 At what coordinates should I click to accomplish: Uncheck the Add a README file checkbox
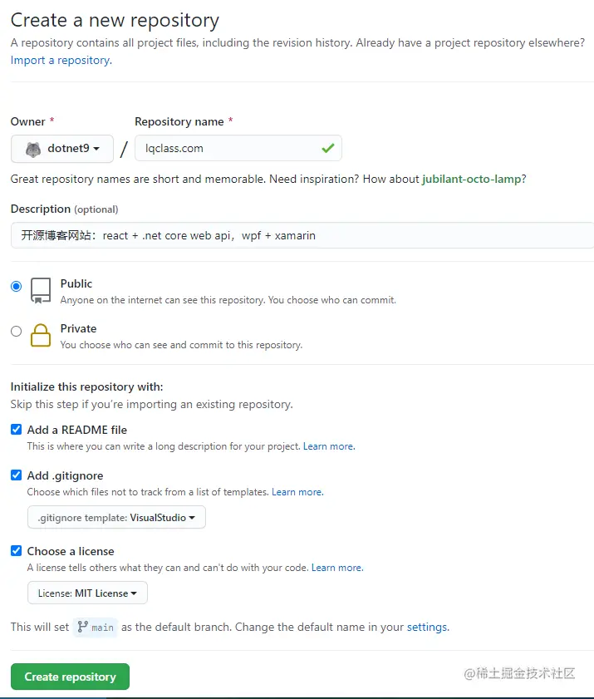17,430
